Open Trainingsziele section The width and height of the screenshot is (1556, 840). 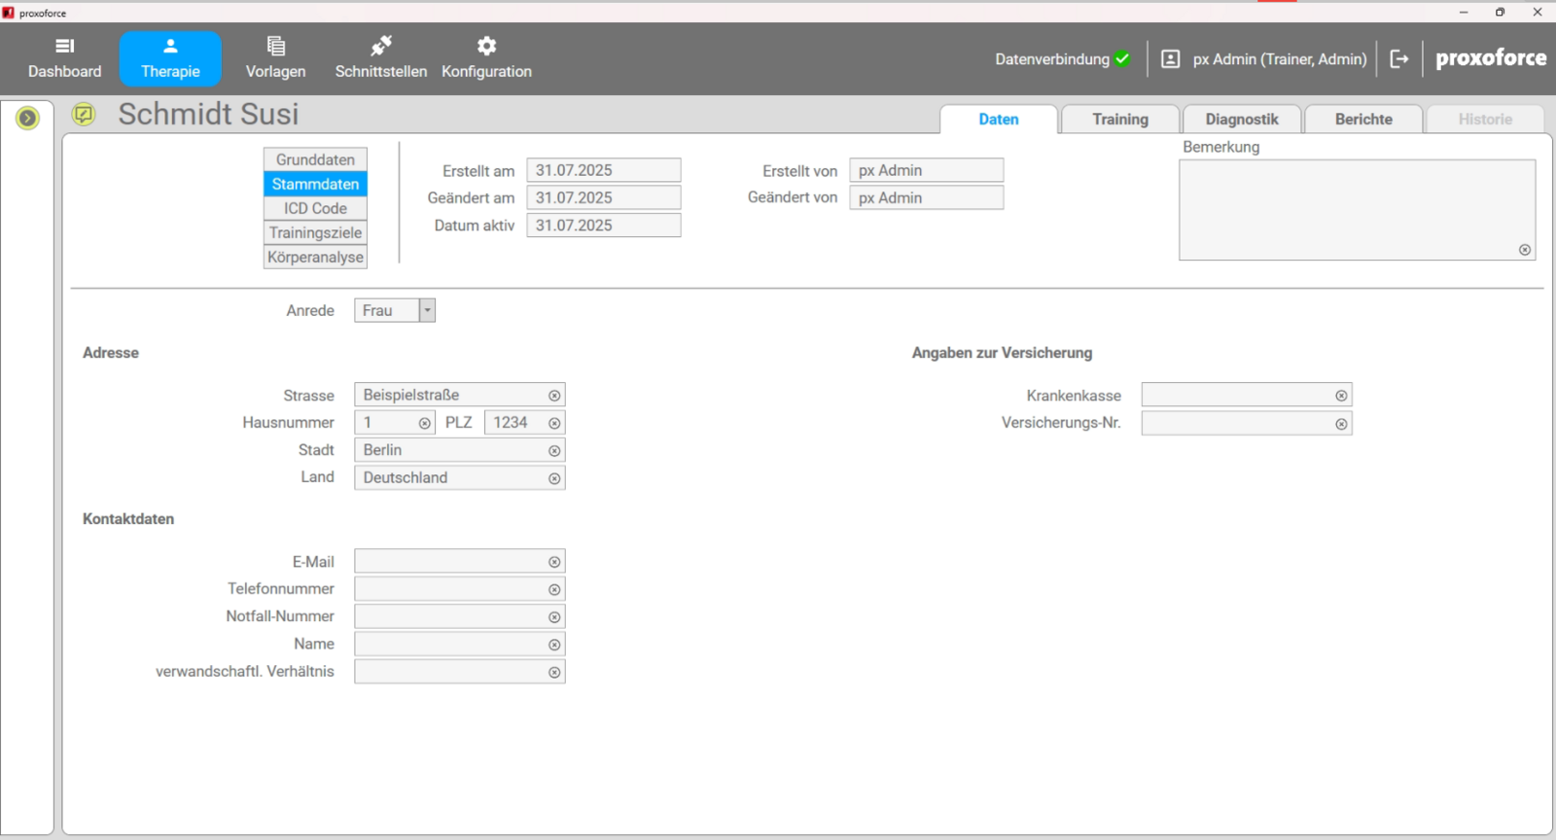tap(315, 232)
